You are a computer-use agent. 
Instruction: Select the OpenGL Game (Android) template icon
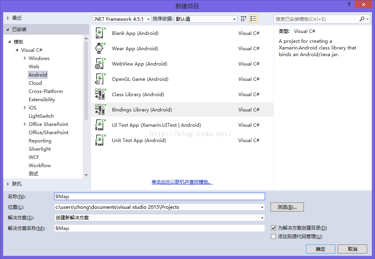click(x=101, y=79)
